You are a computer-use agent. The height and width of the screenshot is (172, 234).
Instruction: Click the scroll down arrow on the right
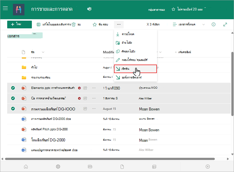coord(232,154)
